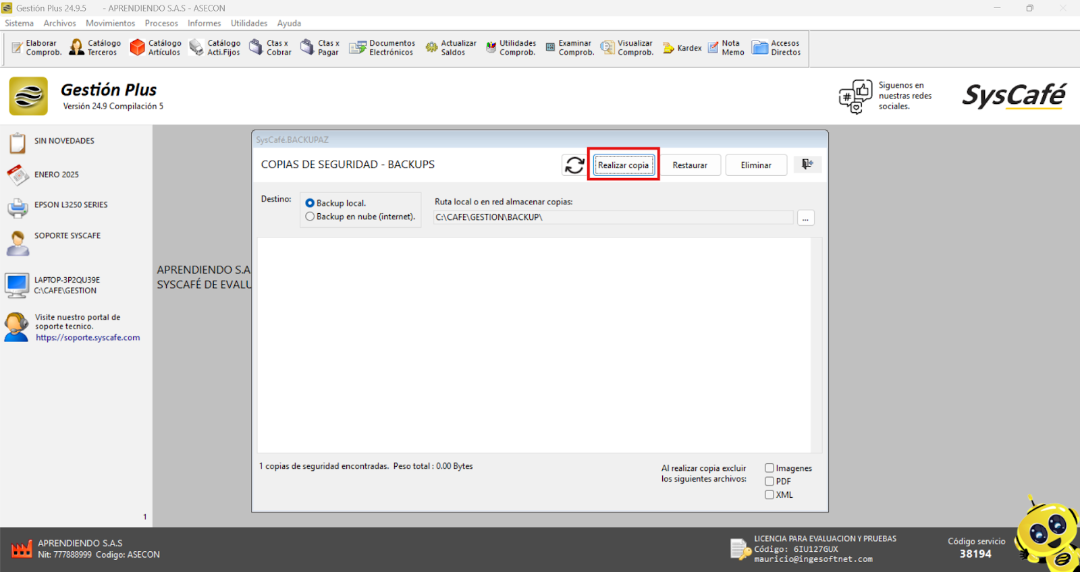
Task: Click the exit door icon in backup dialog
Action: click(x=807, y=165)
